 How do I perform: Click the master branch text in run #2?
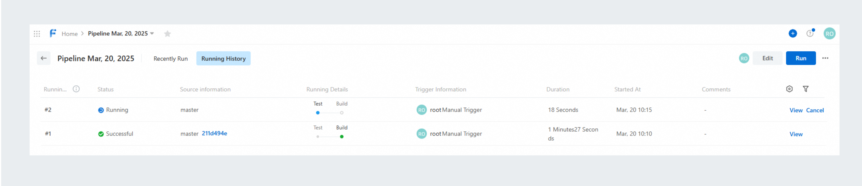pyautogui.click(x=189, y=110)
